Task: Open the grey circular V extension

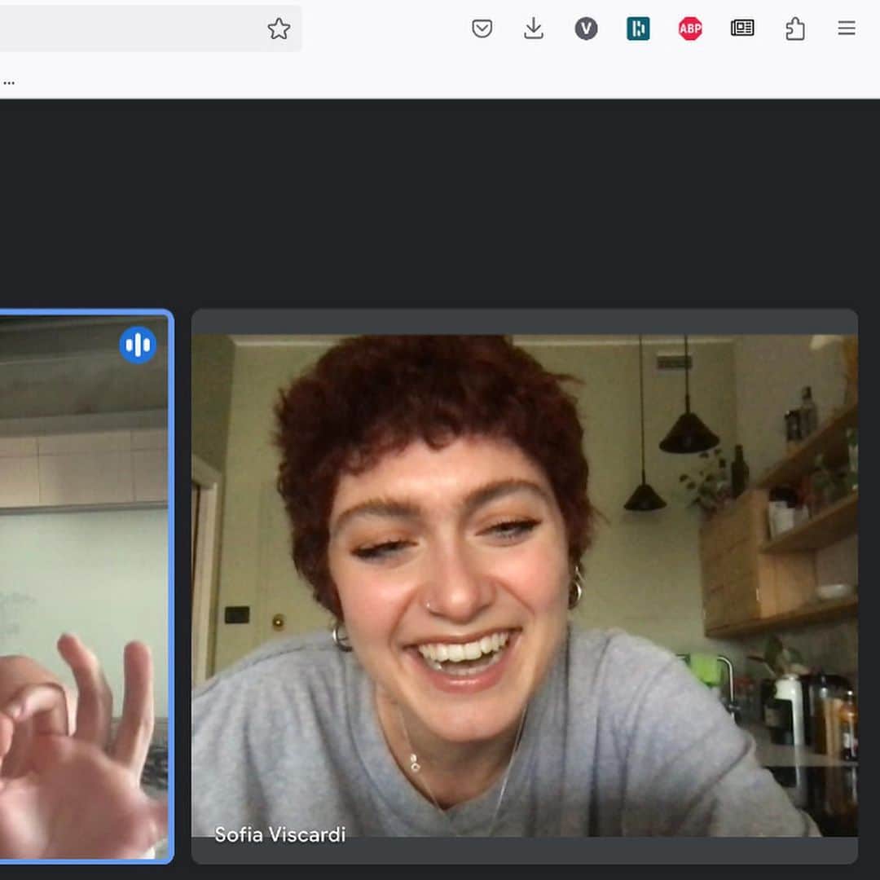Action: (x=586, y=29)
